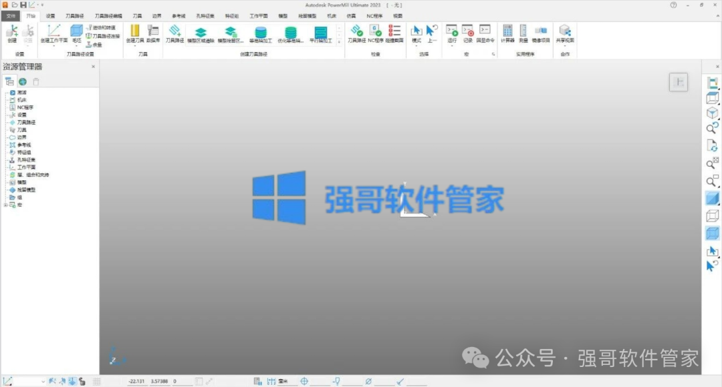Switch to the 仿真 ribbon tab
722x387 pixels.
click(x=352, y=16)
